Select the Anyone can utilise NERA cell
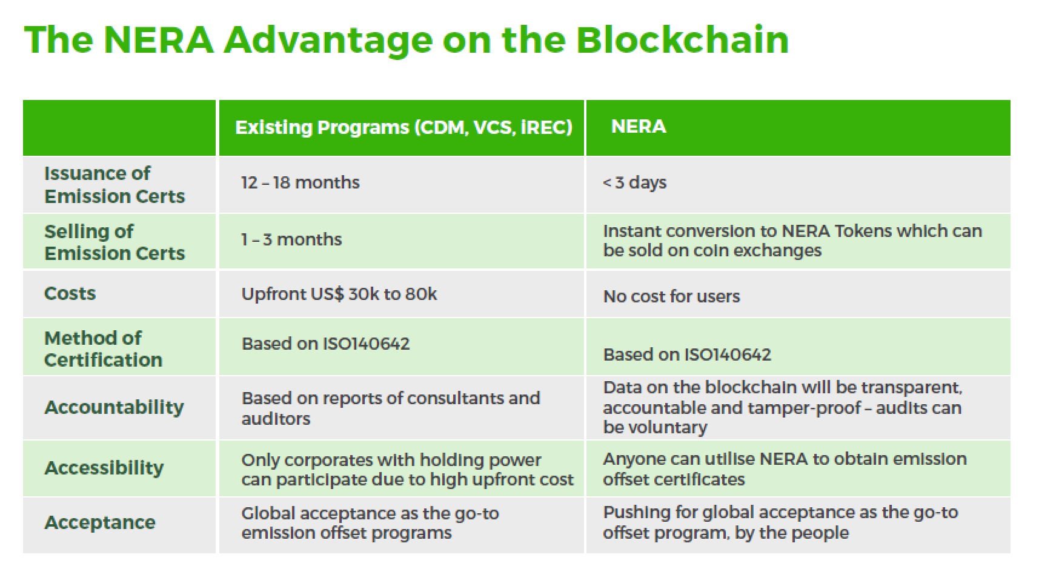The height and width of the screenshot is (566, 1039). 785,469
